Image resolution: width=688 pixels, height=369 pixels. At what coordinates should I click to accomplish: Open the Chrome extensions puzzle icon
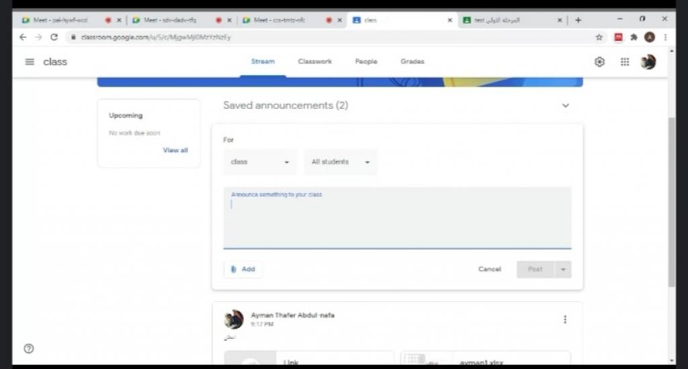click(x=634, y=38)
